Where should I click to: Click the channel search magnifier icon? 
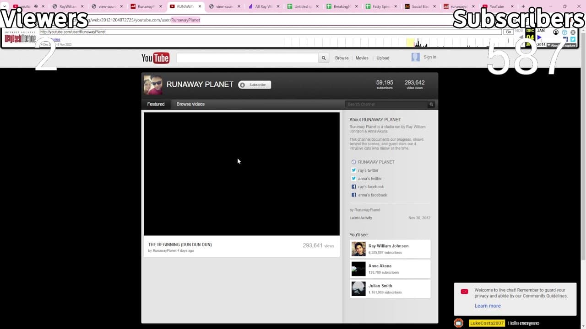coord(431,104)
